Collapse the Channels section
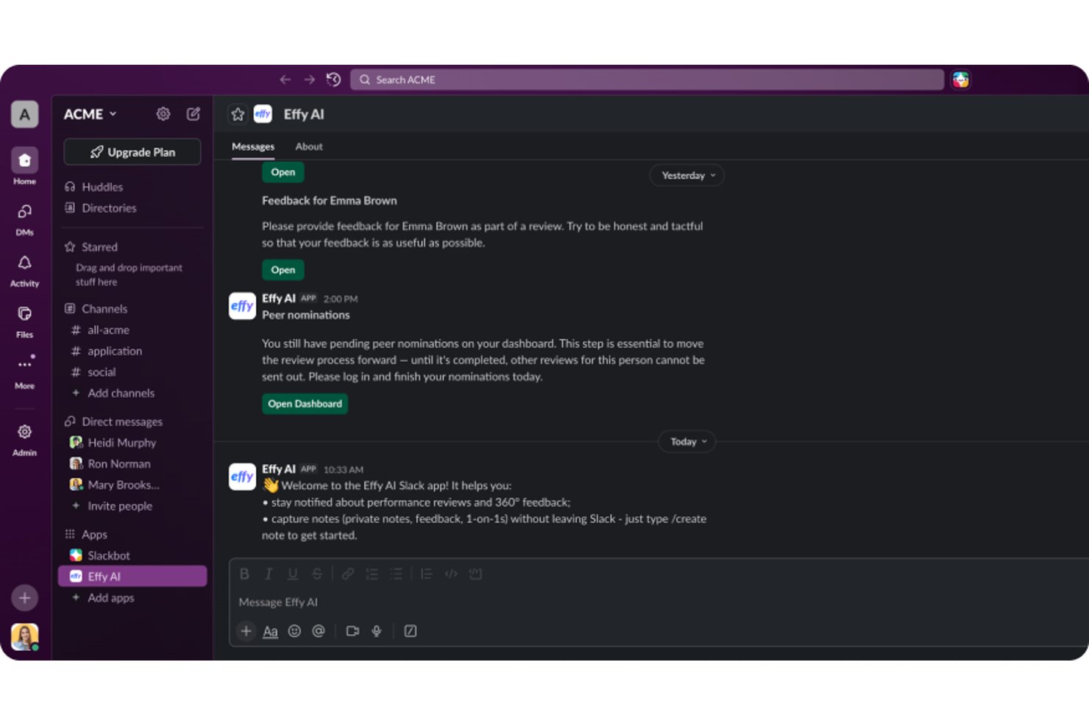 click(96, 309)
